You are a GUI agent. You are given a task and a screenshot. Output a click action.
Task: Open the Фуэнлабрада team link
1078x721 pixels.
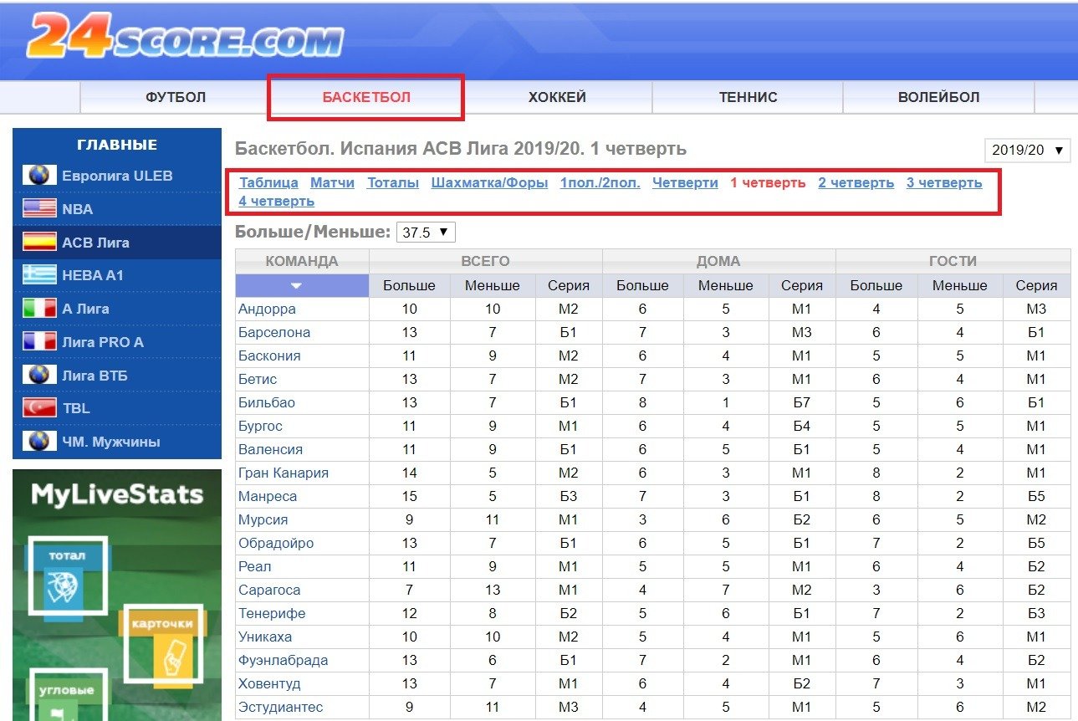283,660
